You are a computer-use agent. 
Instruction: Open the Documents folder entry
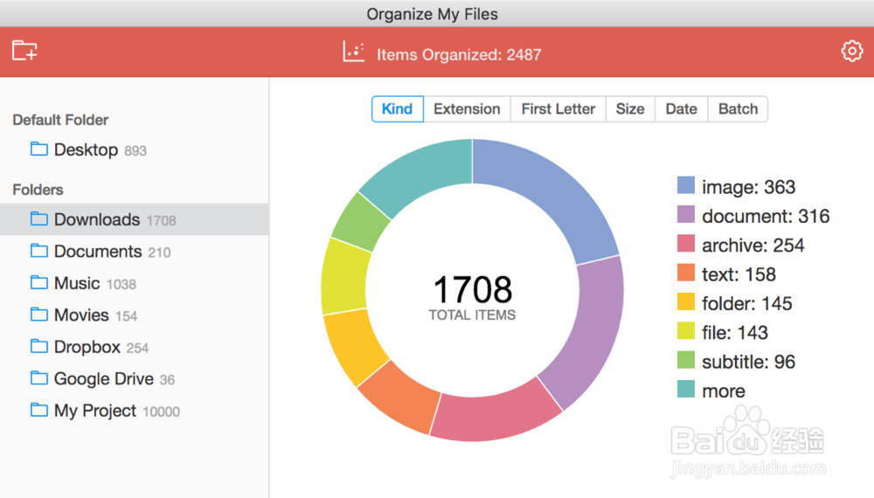coord(135,252)
